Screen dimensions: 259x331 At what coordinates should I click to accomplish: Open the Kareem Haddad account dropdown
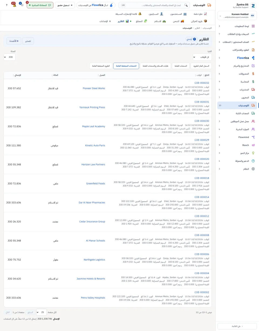tap(237, 16)
